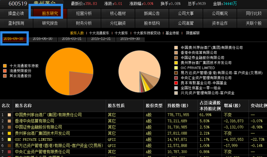Click the -22.73% change ratio cell
Image resolution: width=267 pixels, height=157 pixels.
(257, 140)
